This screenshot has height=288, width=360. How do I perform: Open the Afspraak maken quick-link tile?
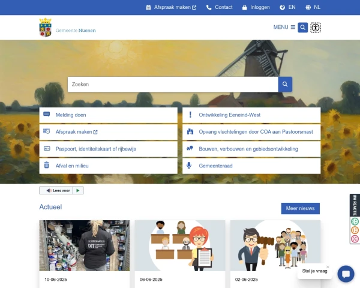point(109,132)
